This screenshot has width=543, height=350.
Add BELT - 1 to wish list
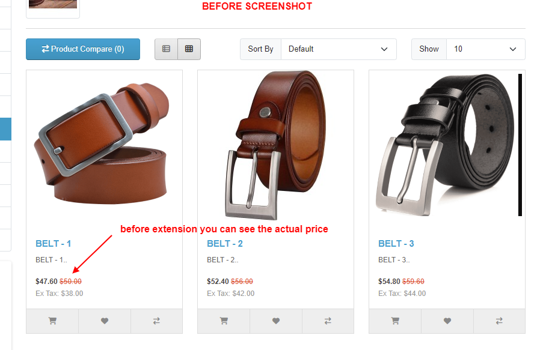[105, 321]
